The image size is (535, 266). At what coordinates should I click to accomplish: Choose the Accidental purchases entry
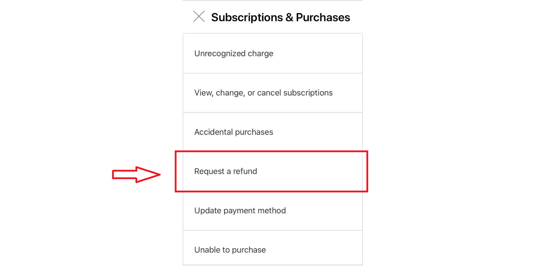tap(272, 132)
